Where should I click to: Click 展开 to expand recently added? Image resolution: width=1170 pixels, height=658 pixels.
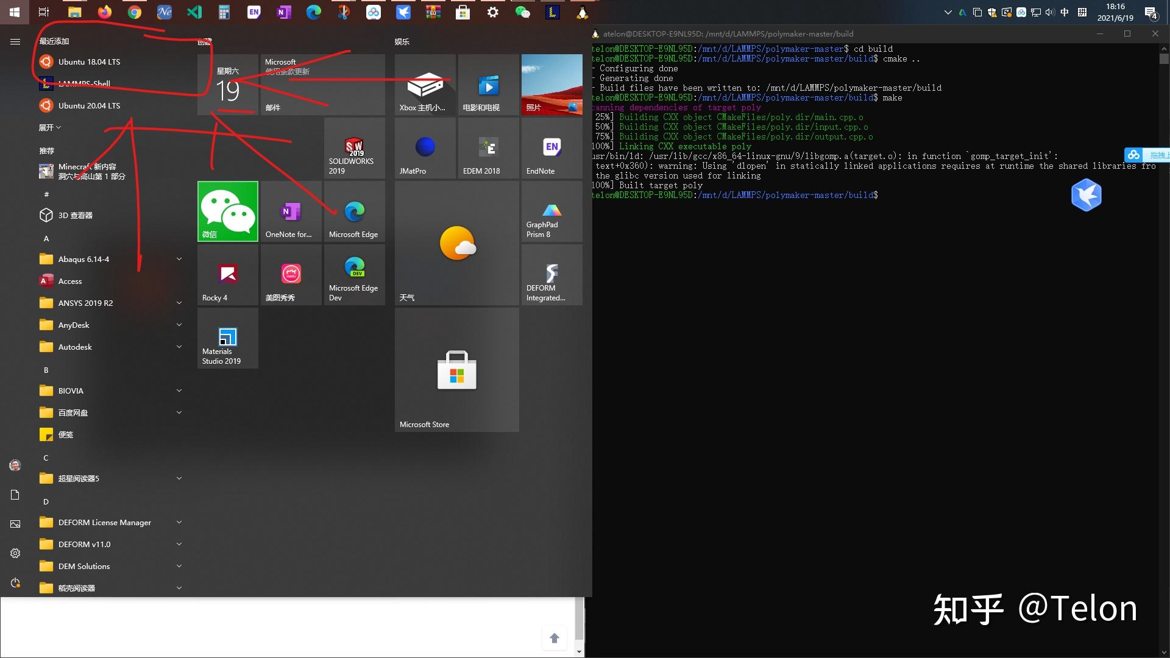[50, 127]
